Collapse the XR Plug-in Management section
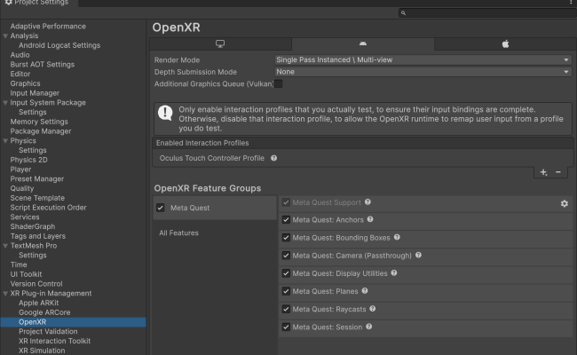577x355 pixels. (x=5, y=294)
